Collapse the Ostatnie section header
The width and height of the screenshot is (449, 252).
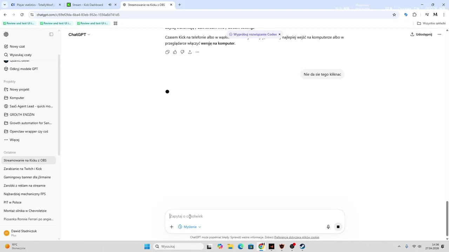pos(10,152)
